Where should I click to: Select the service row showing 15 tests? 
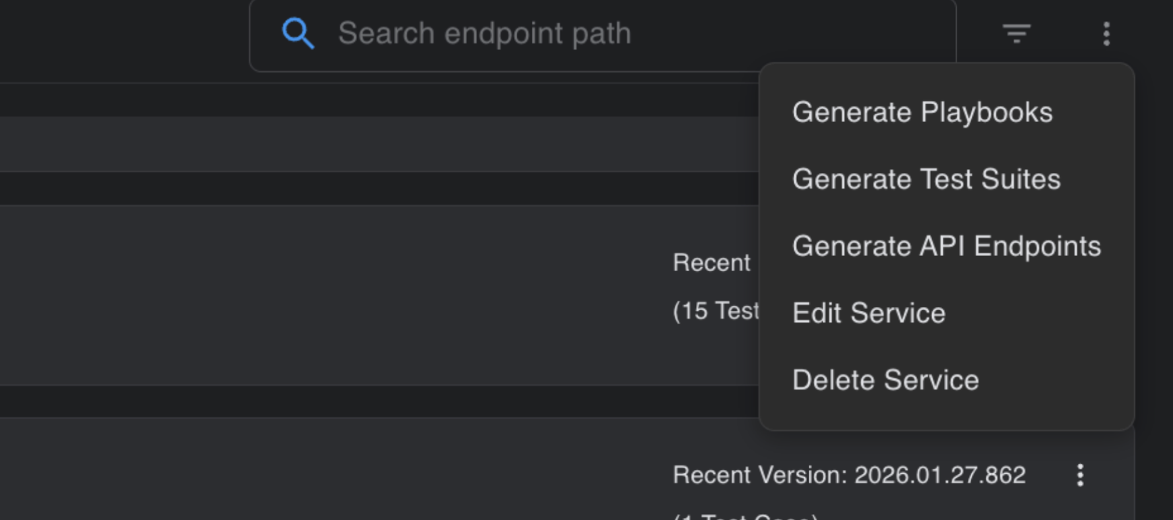click(330, 295)
